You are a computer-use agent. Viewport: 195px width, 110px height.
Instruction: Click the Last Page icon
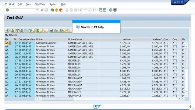click(x=94, y=10)
